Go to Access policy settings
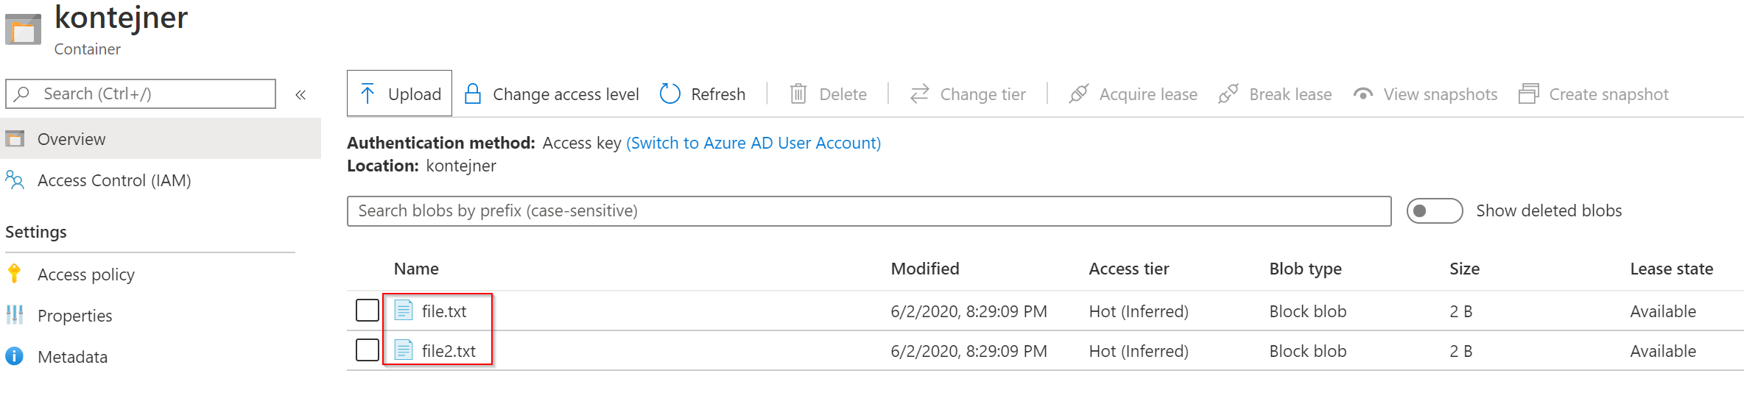The image size is (1744, 418). 85,274
